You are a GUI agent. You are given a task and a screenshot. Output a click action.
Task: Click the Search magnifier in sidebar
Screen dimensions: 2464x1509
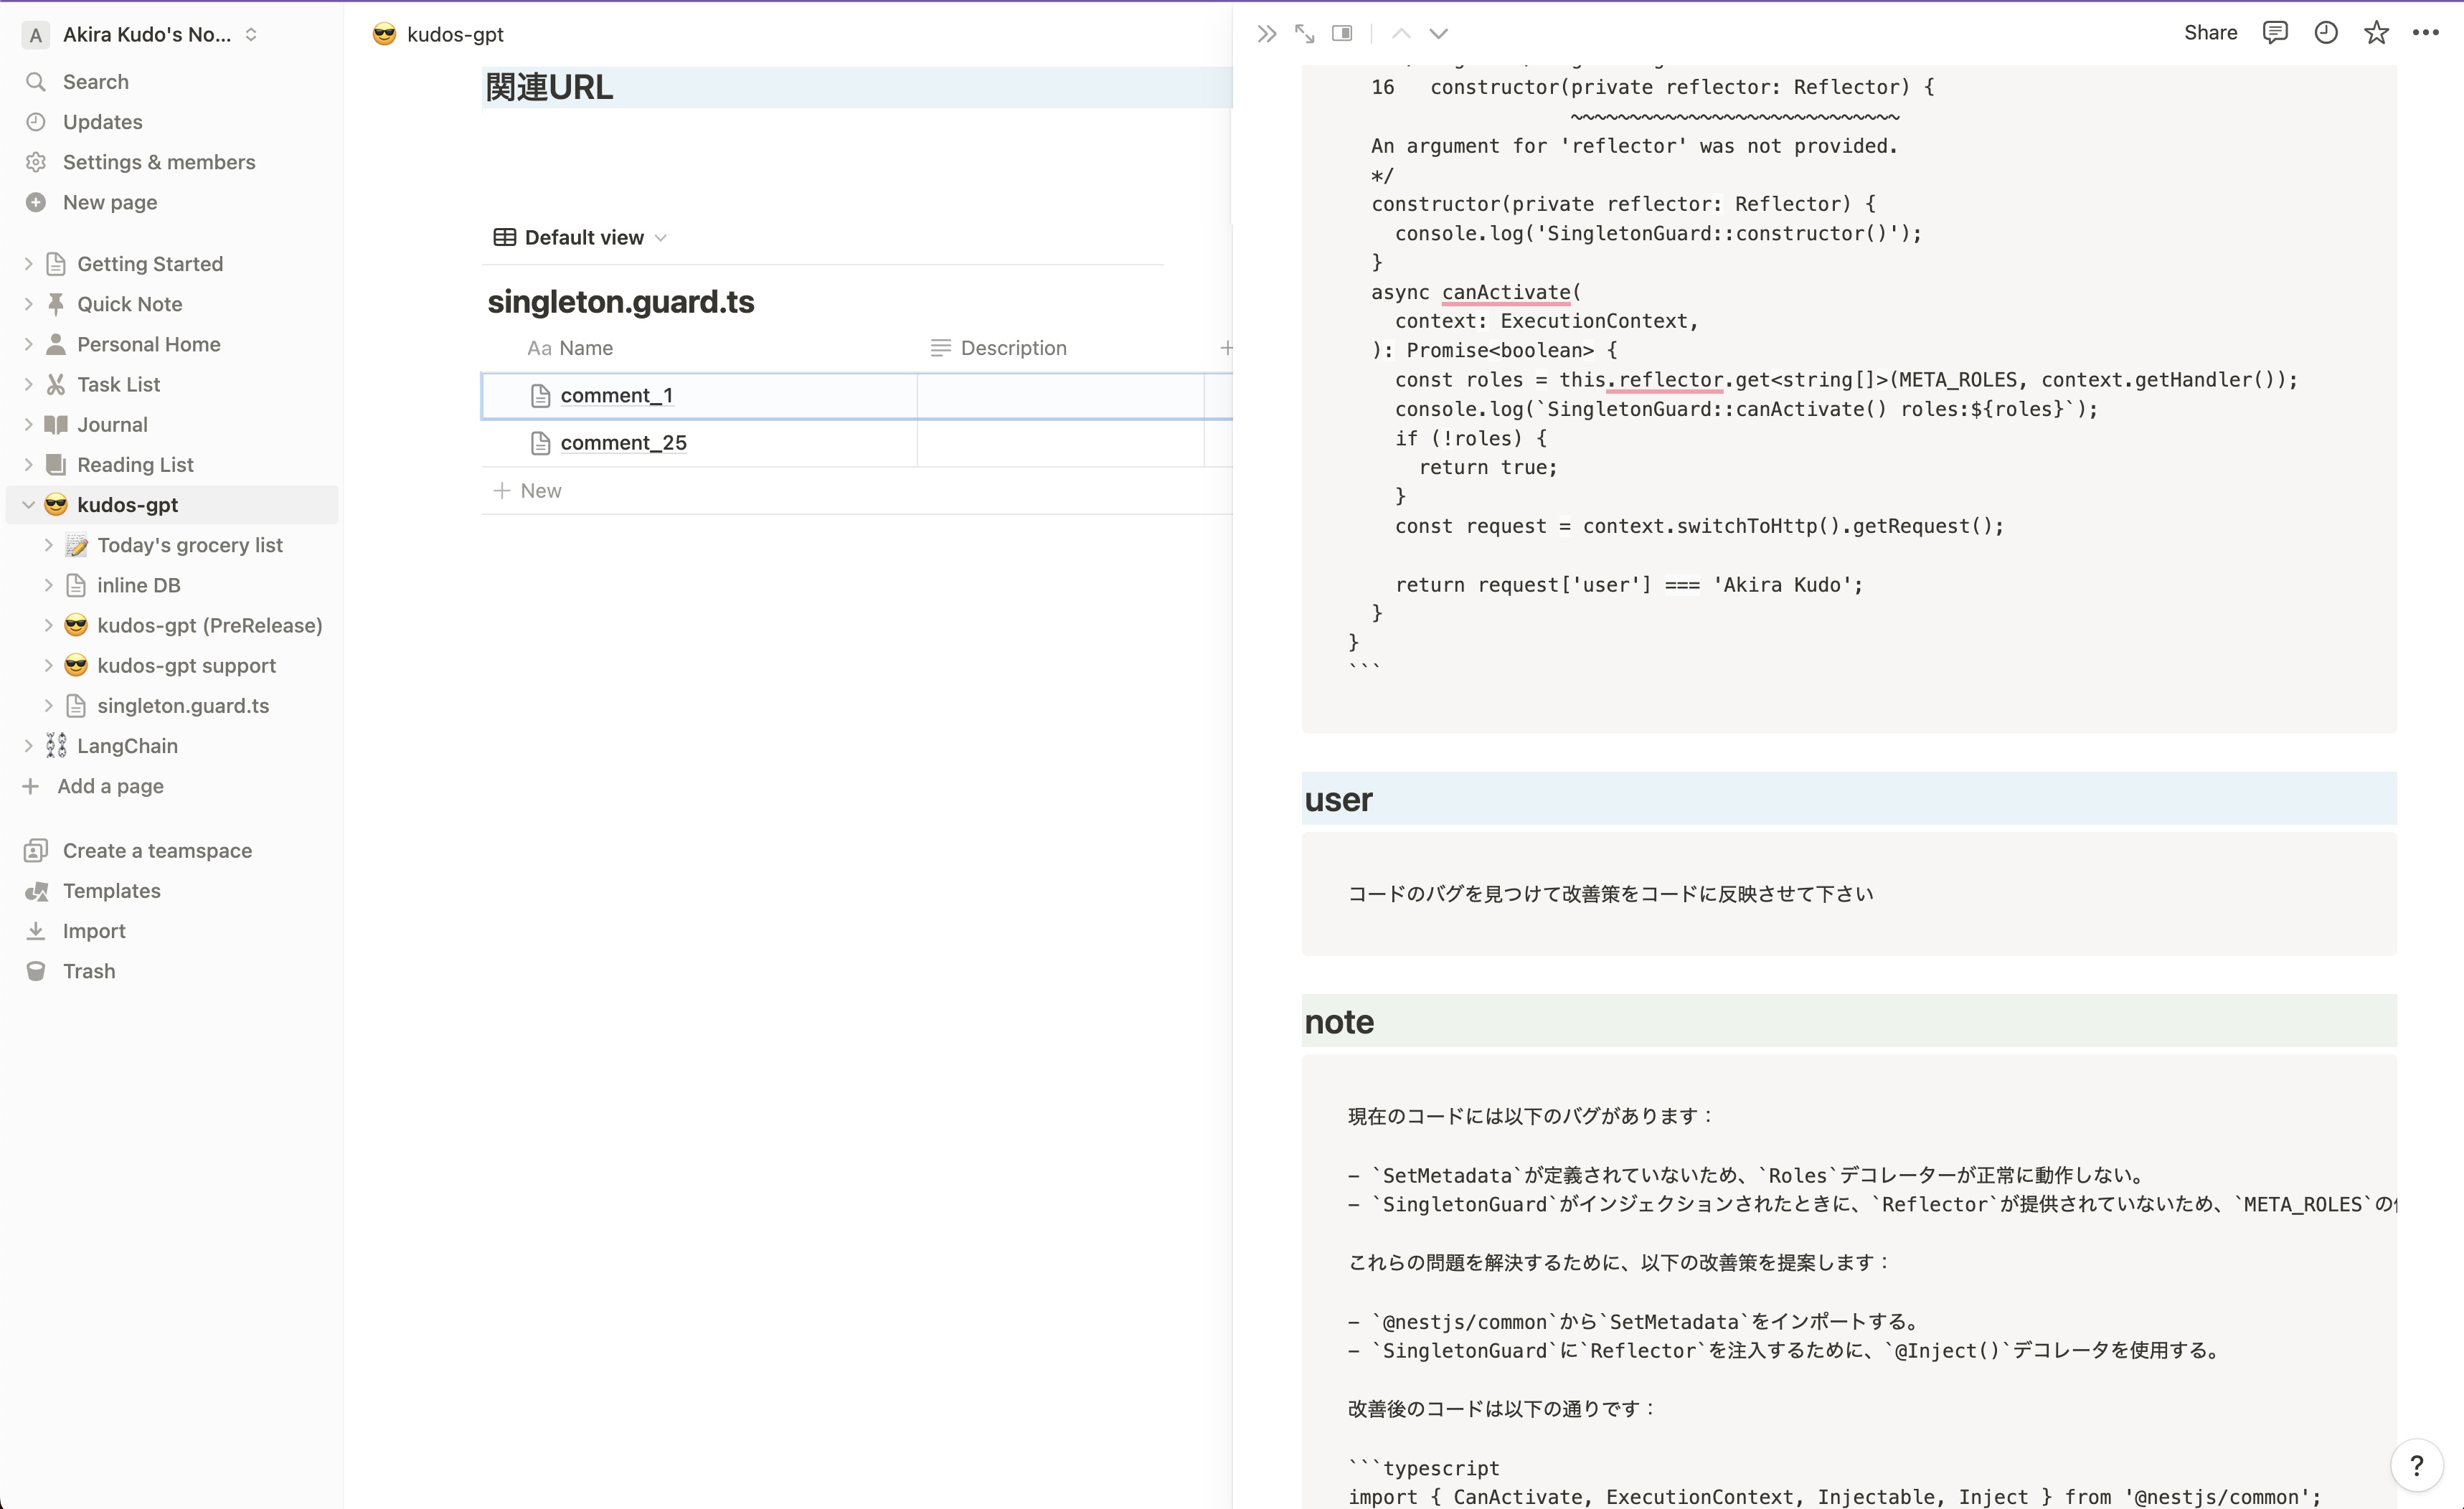(x=36, y=82)
